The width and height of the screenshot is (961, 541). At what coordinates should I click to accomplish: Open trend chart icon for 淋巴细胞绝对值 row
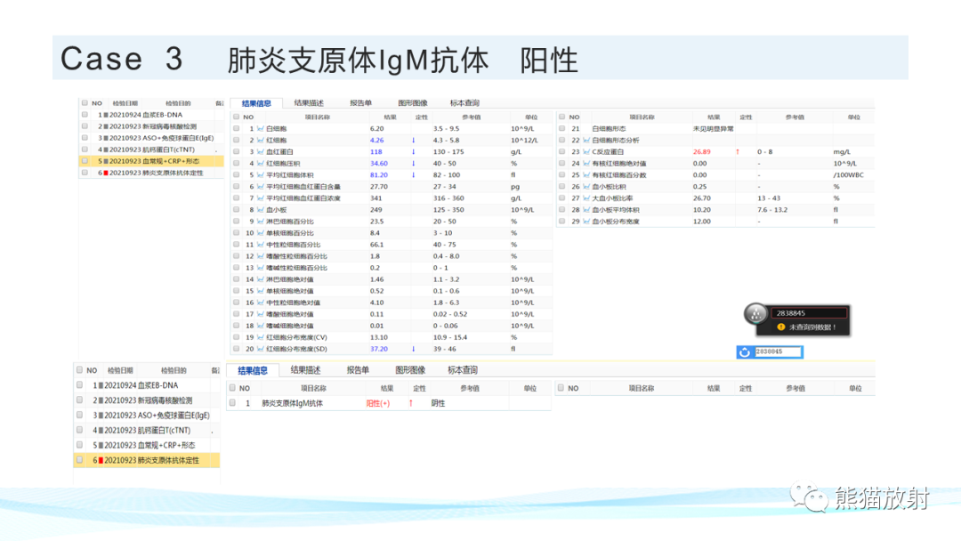point(261,279)
